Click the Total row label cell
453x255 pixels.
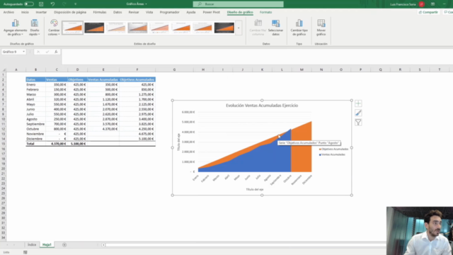35,144
